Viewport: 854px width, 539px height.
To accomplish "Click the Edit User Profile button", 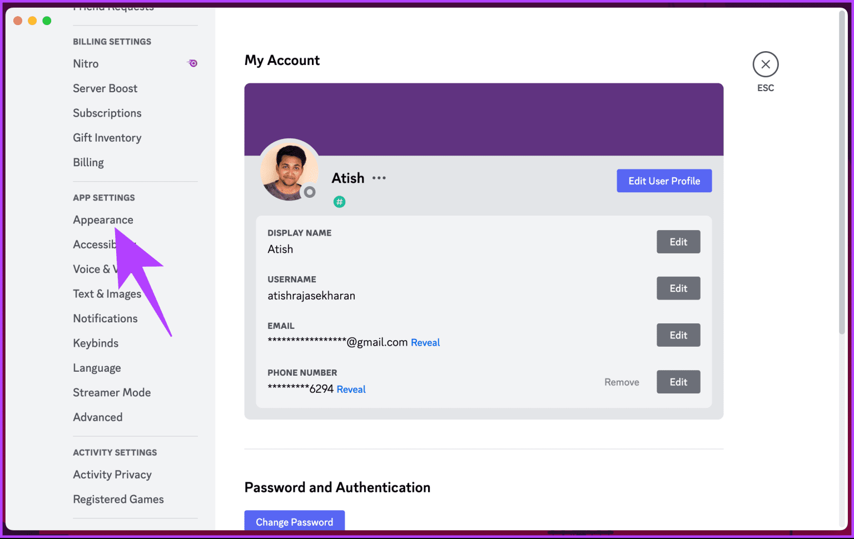I will click(664, 181).
